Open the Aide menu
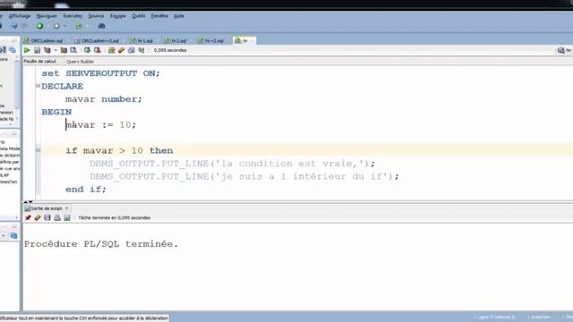This screenshot has height=322, width=573. [179, 16]
